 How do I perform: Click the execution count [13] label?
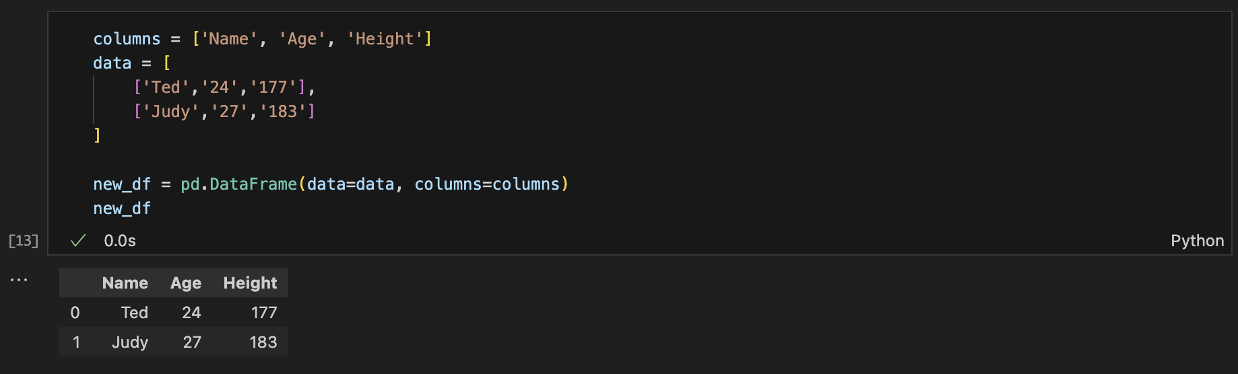[x=24, y=241]
